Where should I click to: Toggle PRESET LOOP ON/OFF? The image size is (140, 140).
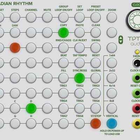pos(96,17)
